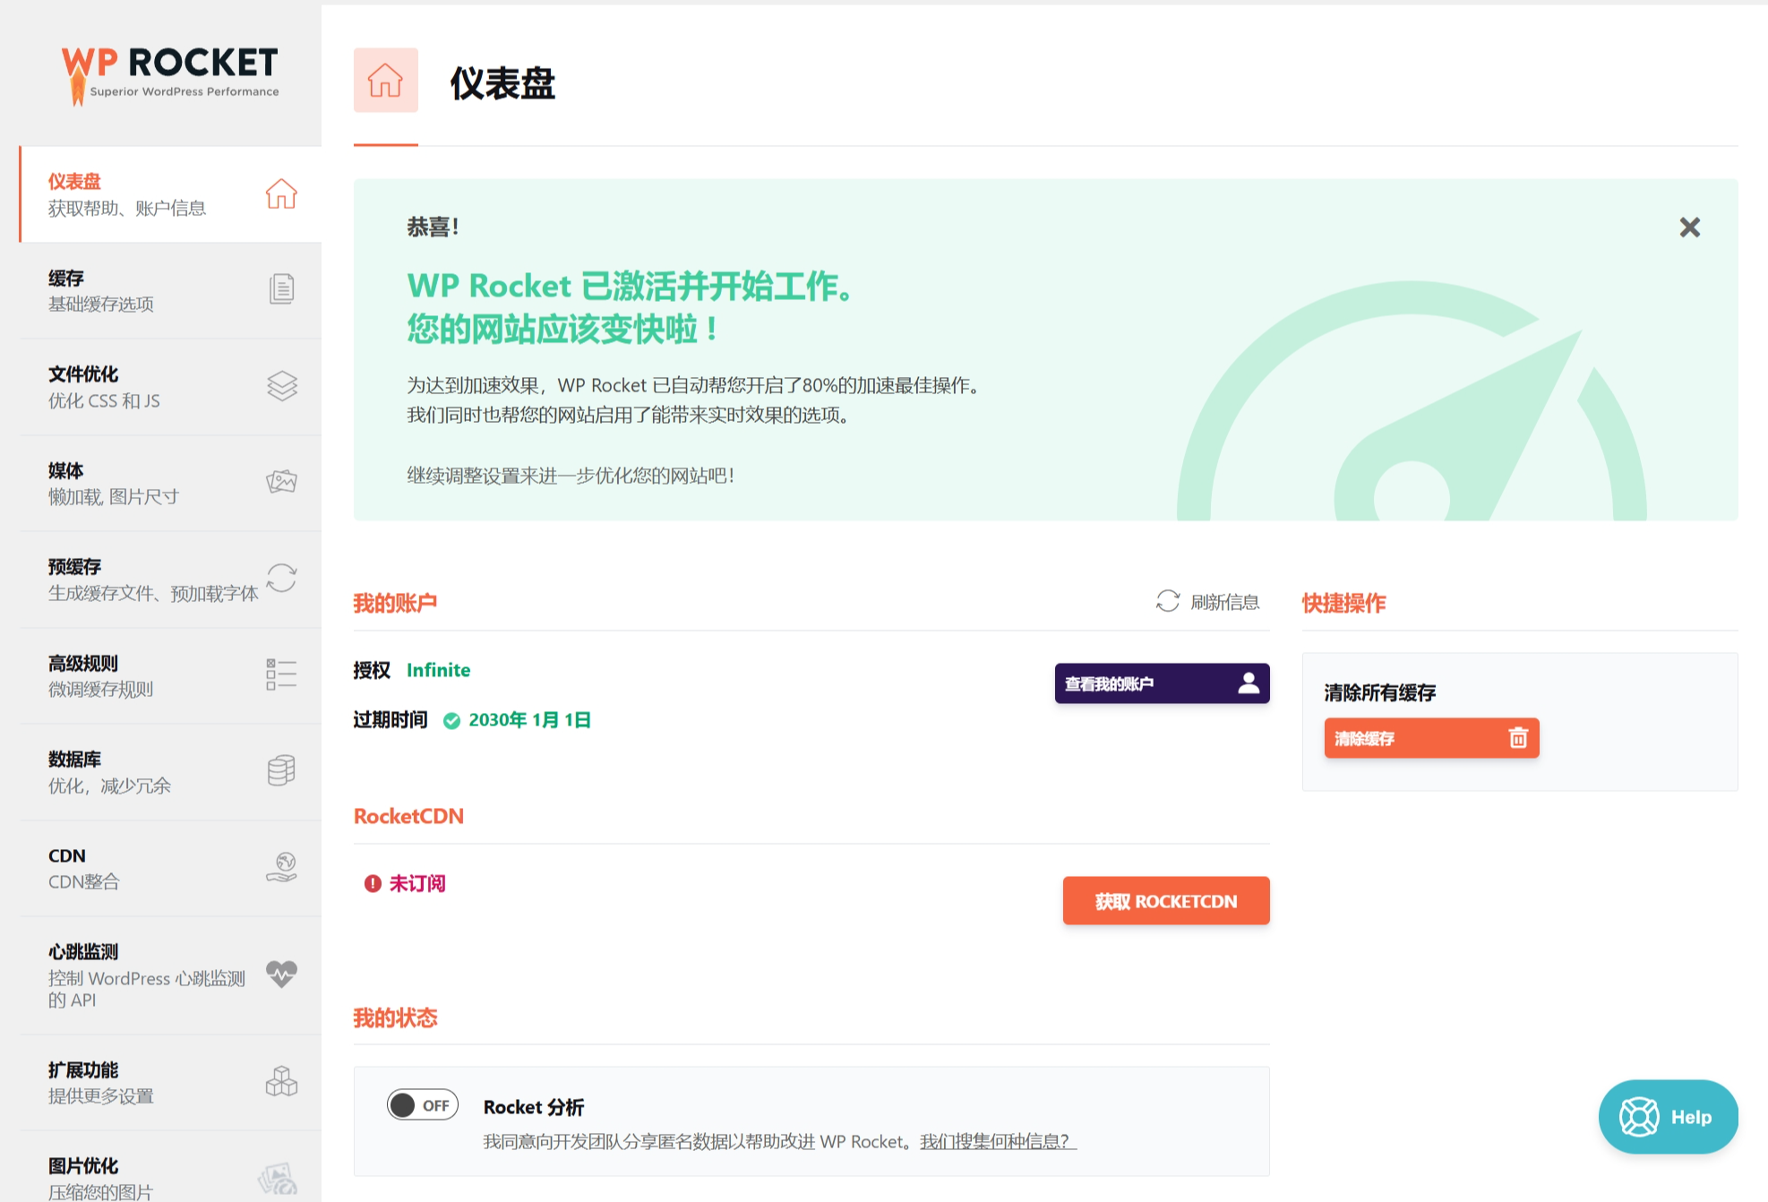Click the lifebuoy icon on Help button
The image size is (1768, 1202).
pos(1639,1116)
